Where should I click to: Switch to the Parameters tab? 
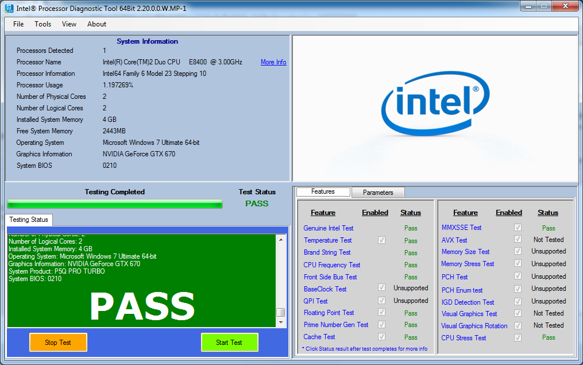tap(378, 193)
